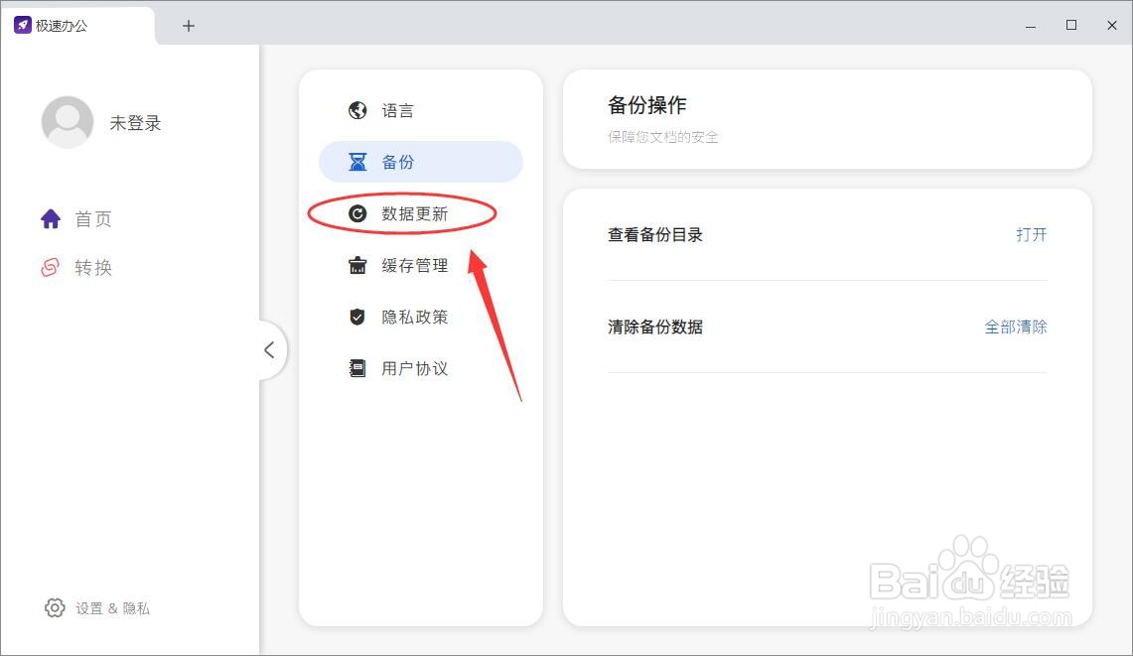The image size is (1133, 656).
Task: Click the gray user avatar icon
Action: point(68,122)
